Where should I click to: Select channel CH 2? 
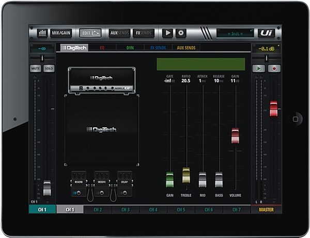98,209
